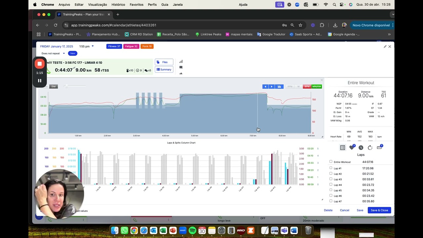Open WKO app from the Dock
The image size is (423, 238).
pos(241,230)
